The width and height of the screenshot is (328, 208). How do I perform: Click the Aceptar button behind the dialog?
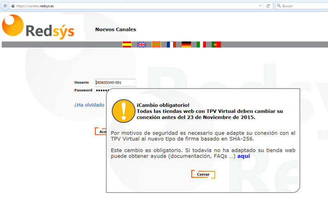(100, 131)
